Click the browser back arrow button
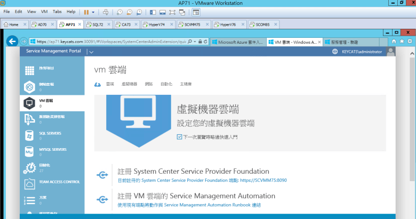Screen dimensions: 416x219 click(12, 41)
